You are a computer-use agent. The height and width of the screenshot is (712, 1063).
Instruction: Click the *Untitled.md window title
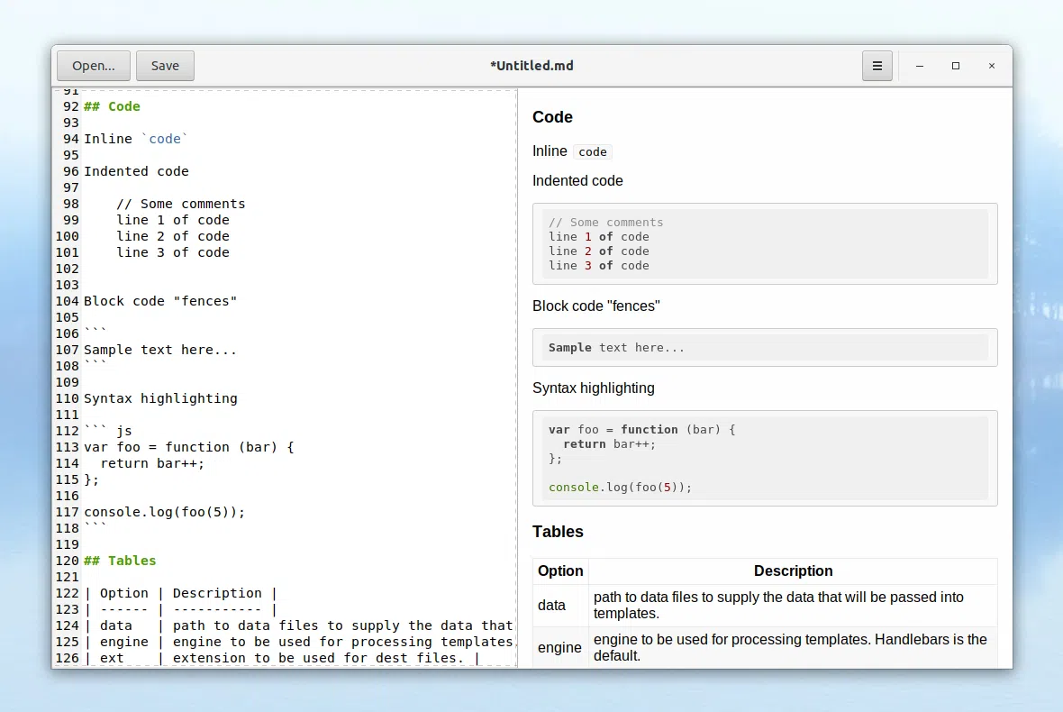(x=531, y=66)
